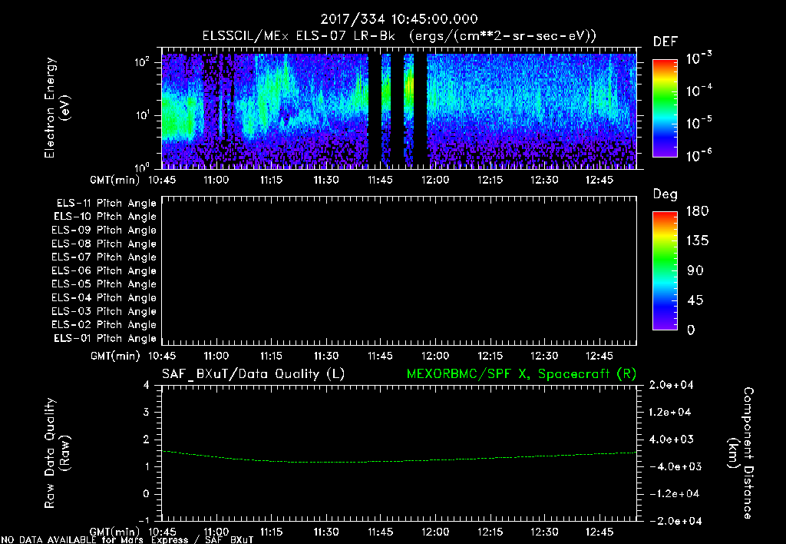Click the 180 value on Deg scale

click(x=697, y=211)
